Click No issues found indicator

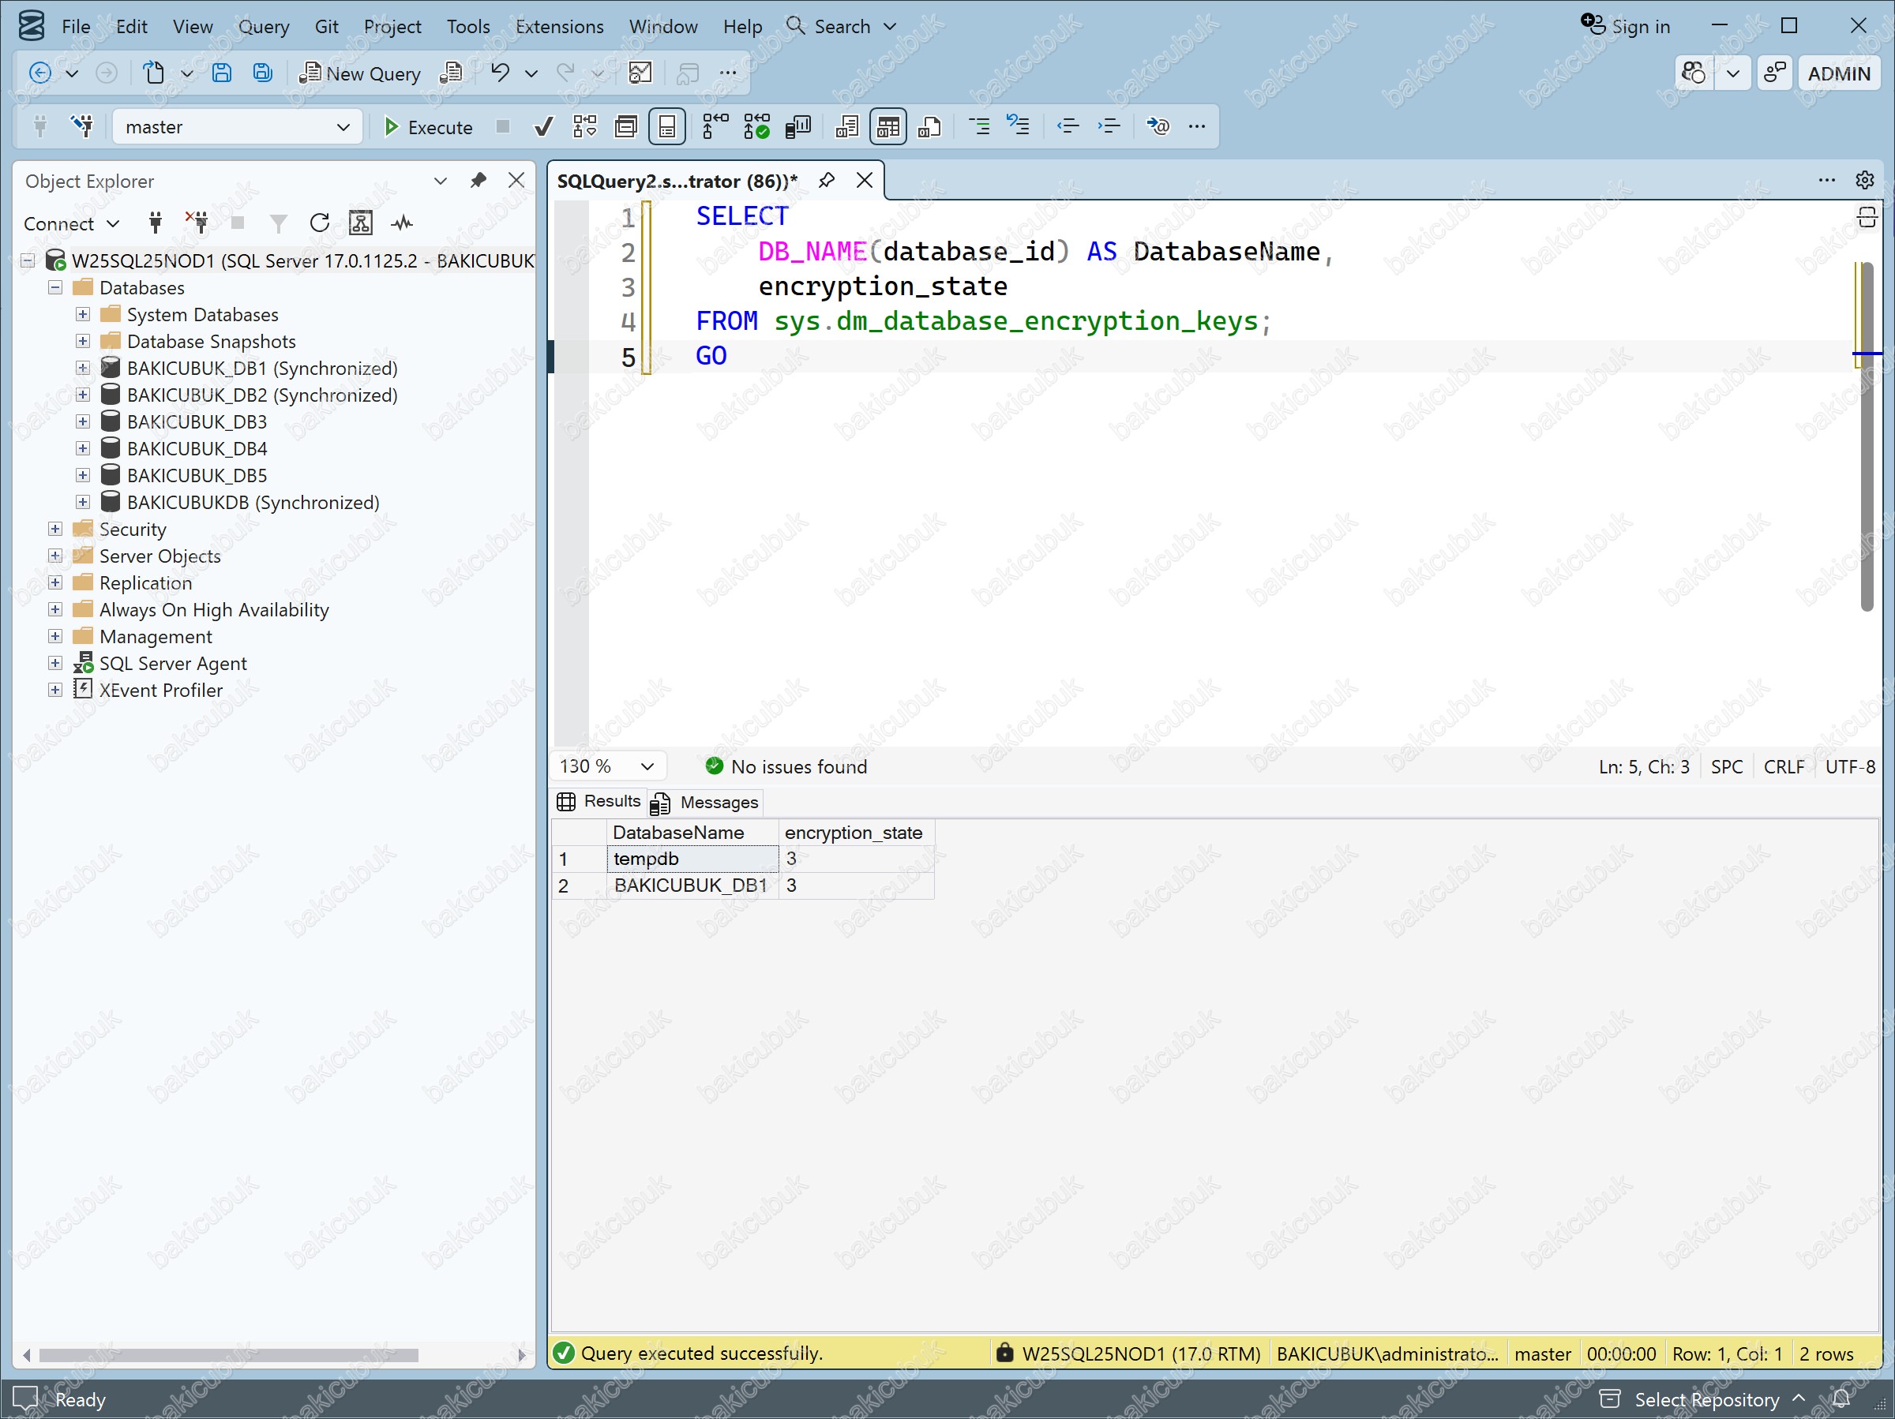(x=786, y=766)
